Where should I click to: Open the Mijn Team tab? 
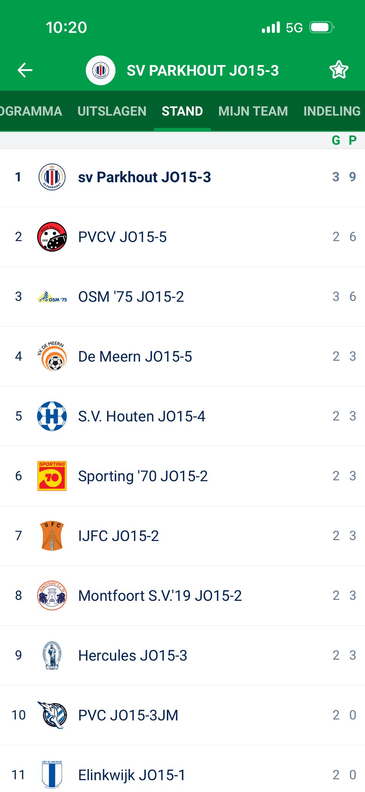click(253, 111)
